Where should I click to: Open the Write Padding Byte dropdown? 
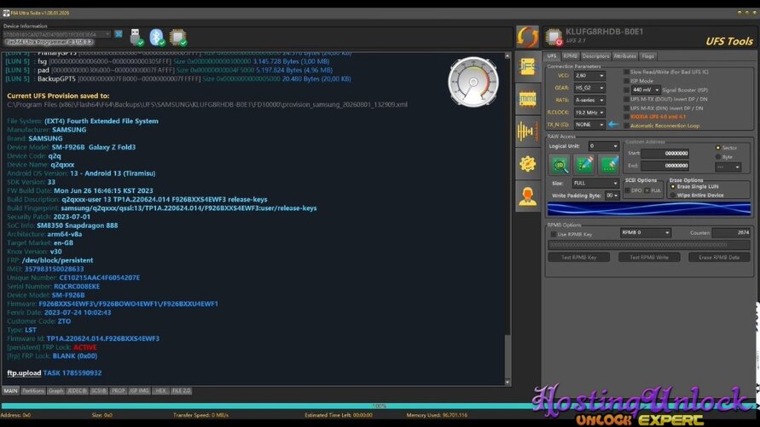click(612, 195)
